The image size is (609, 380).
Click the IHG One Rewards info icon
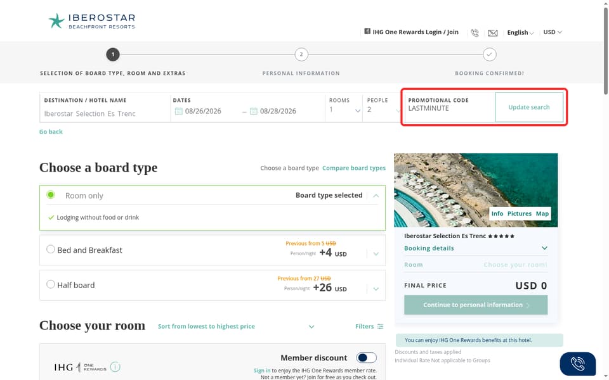point(115,367)
